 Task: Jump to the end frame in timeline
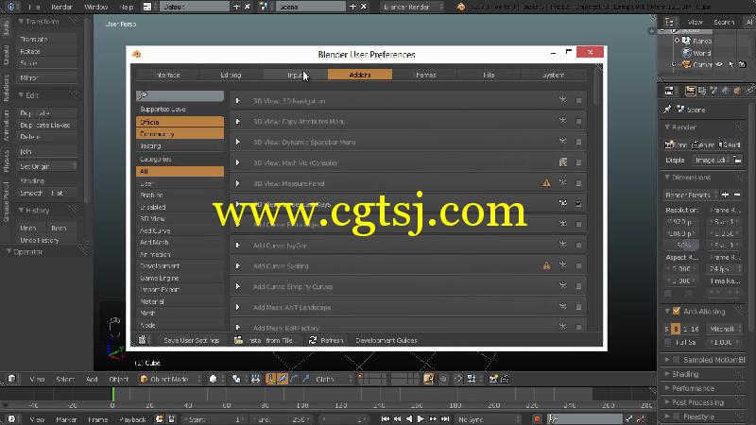pyautogui.click(x=445, y=419)
